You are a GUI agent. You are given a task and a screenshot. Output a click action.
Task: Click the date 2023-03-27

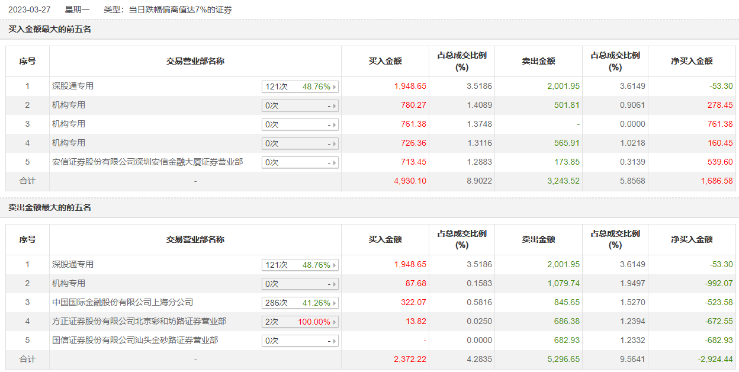(x=29, y=9)
